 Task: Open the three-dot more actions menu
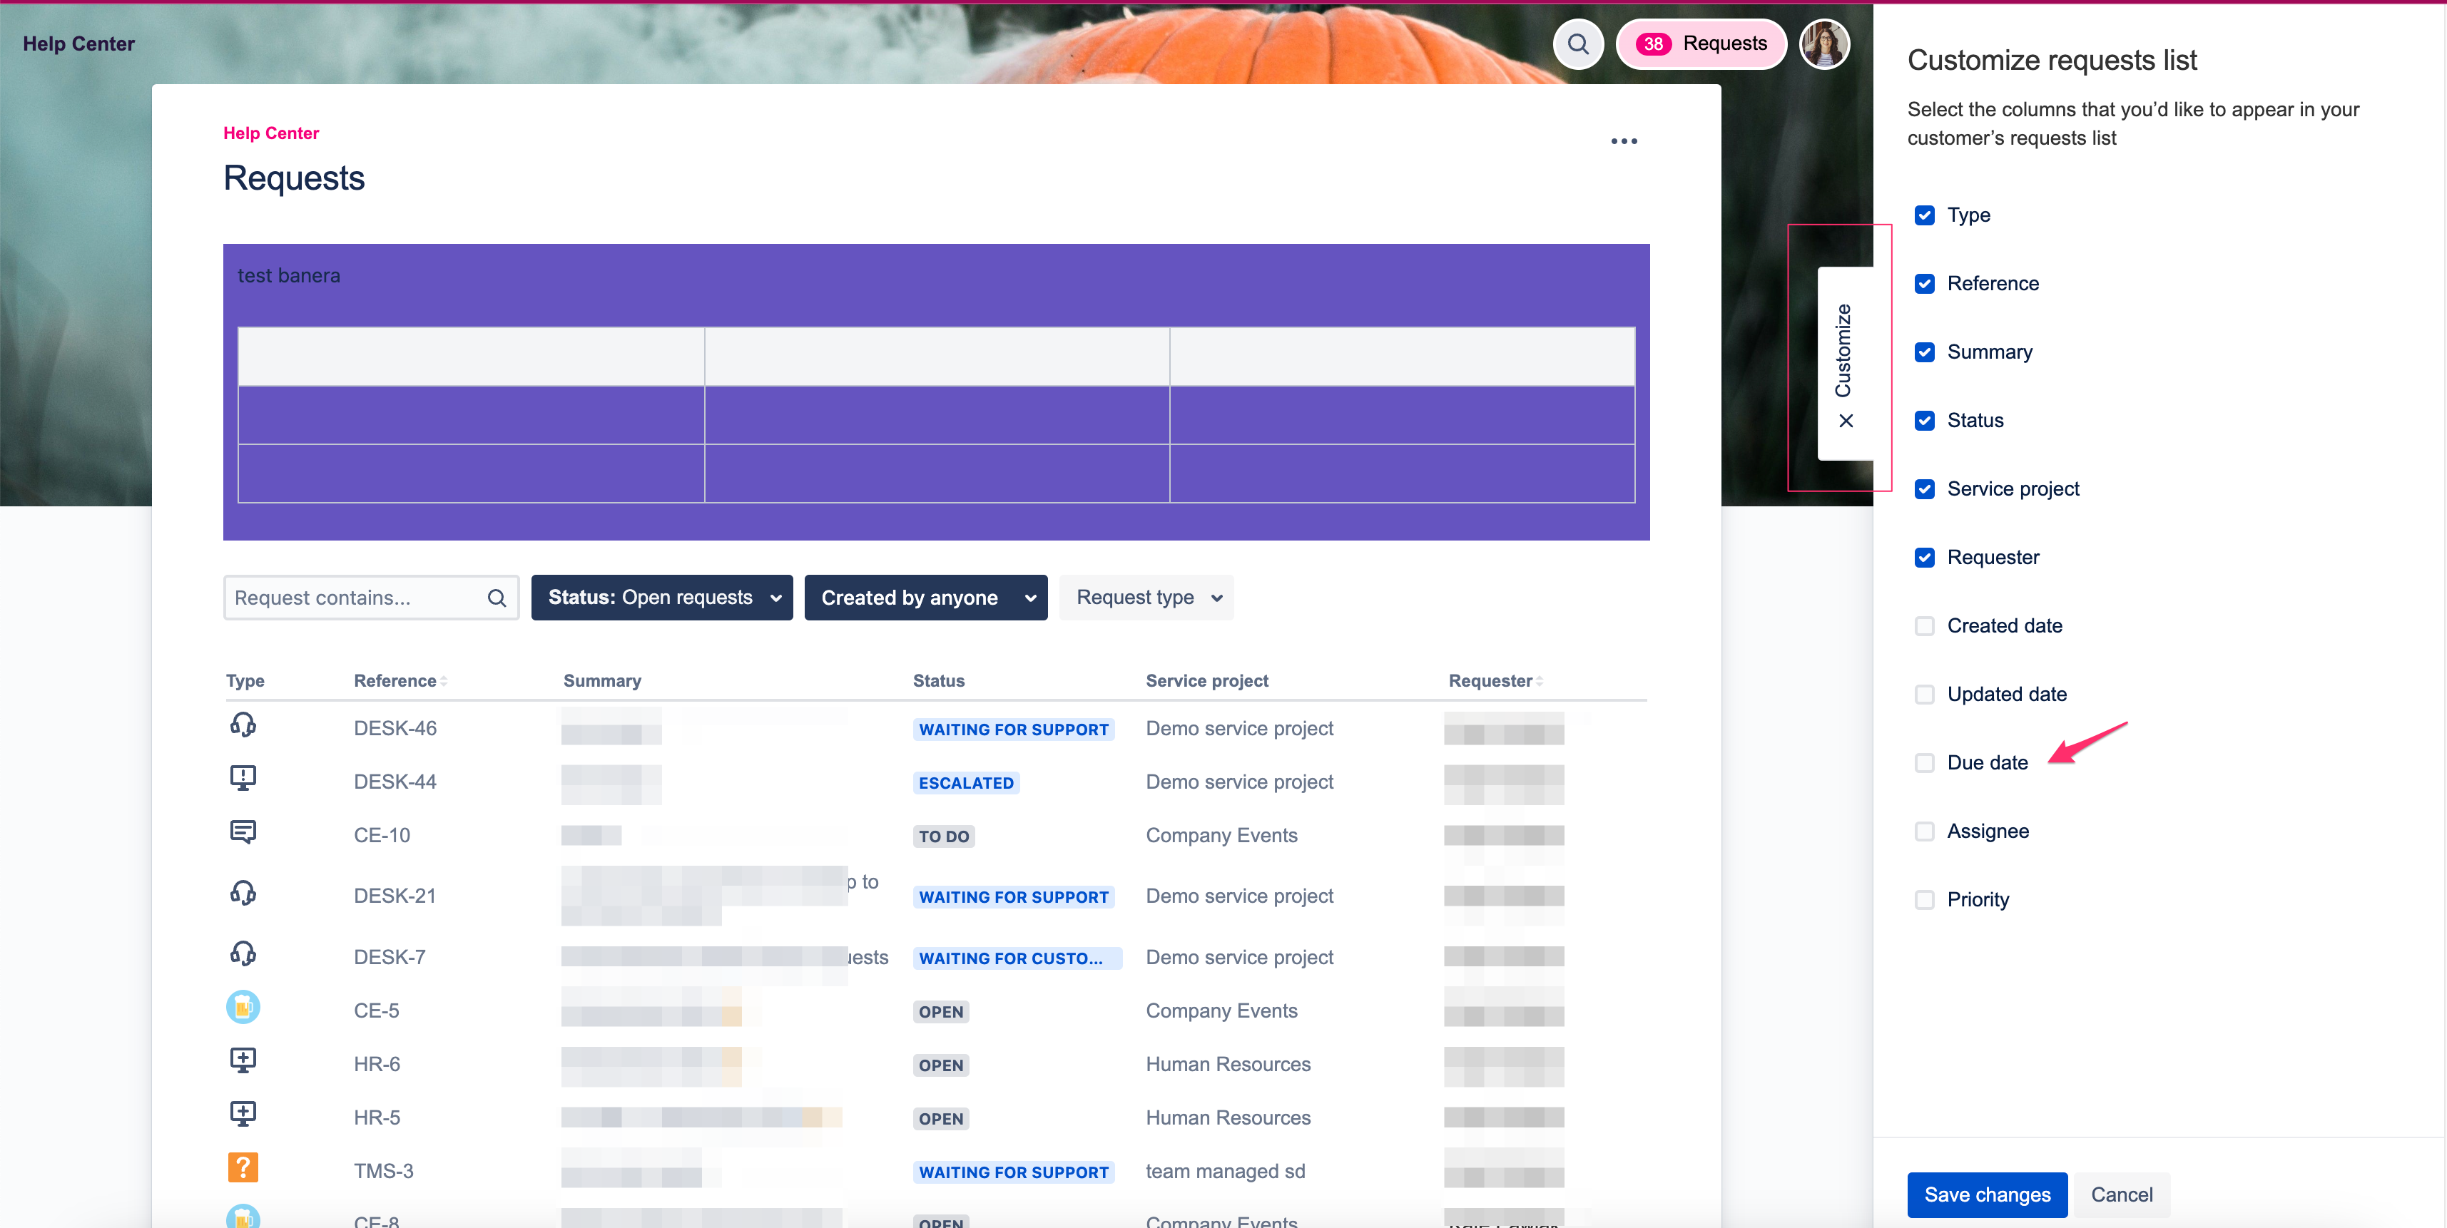tap(1624, 141)
